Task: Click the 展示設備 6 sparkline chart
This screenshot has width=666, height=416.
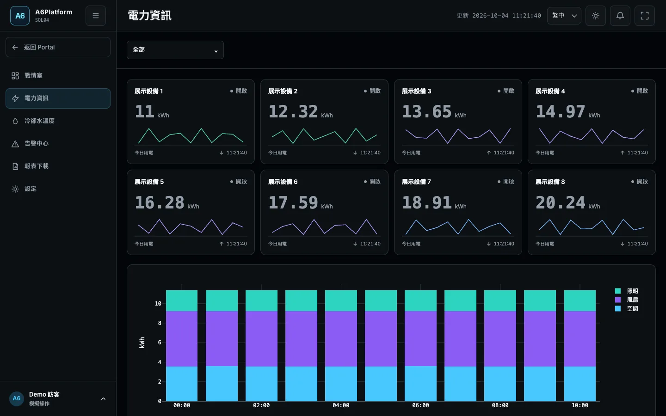Action: [x=324, y=226]
